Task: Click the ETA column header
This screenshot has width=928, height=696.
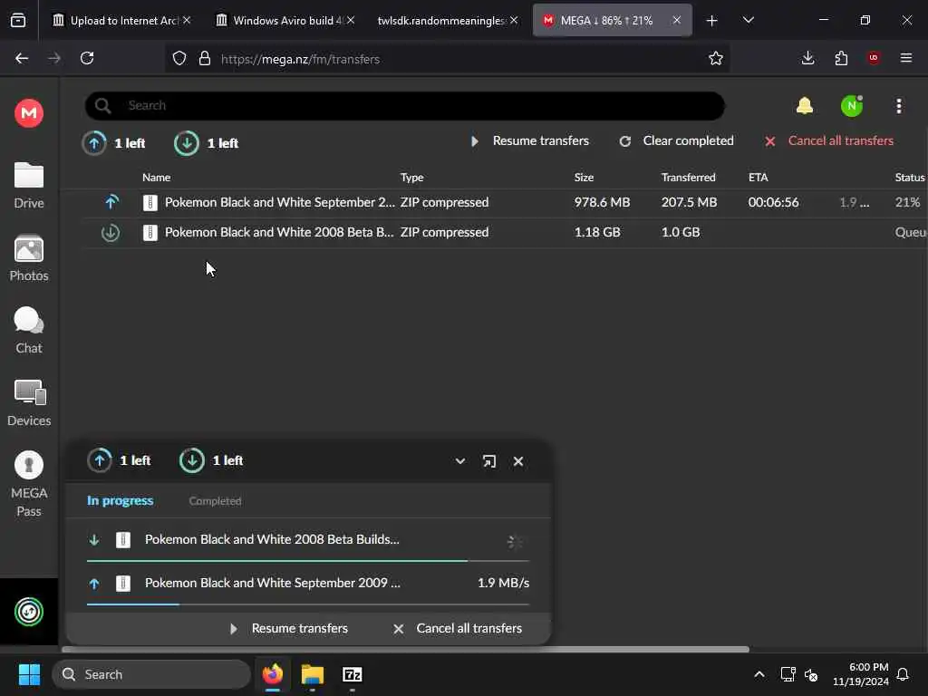Action: 759,177
